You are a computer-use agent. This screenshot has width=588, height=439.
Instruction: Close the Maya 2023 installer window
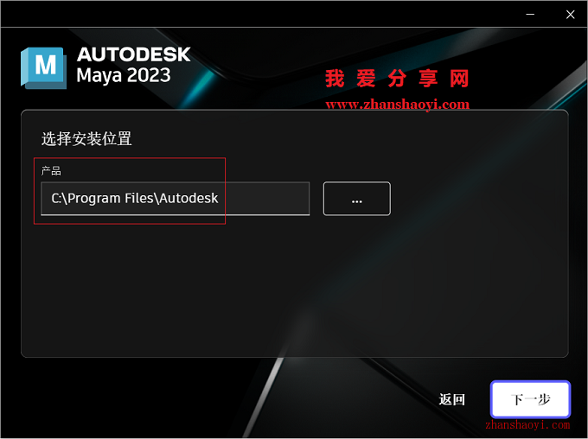(570, 14)
